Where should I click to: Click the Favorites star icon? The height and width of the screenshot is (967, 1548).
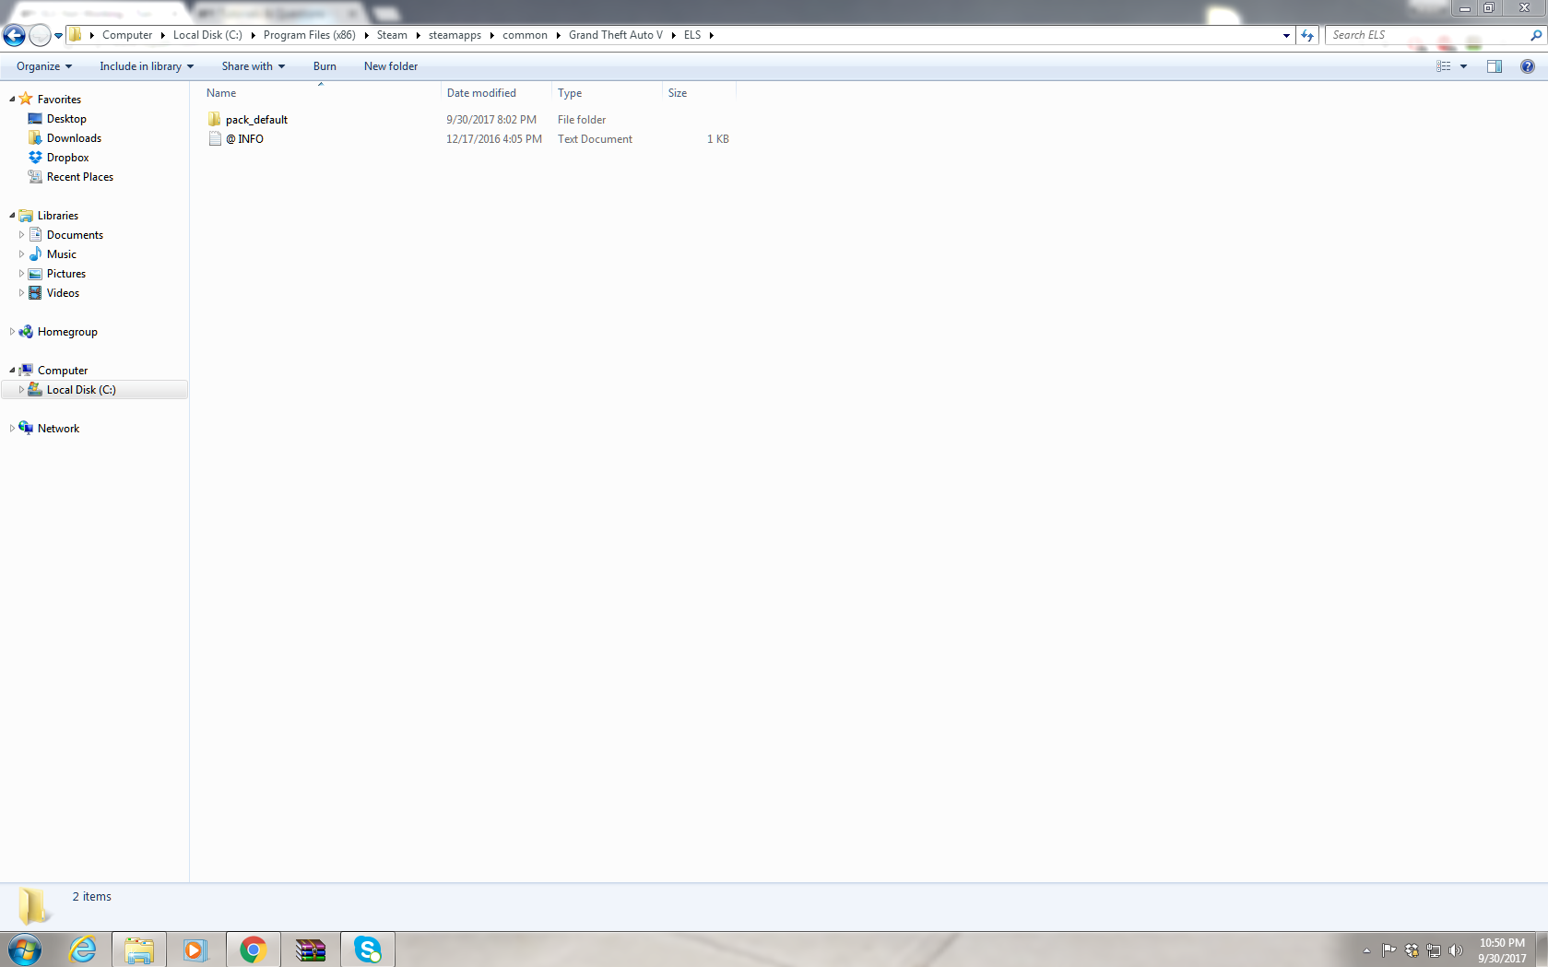click(x=26, y=99)
